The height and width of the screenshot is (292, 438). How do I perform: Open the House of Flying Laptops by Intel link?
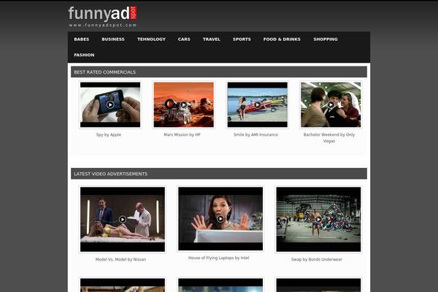click(219, 258)
